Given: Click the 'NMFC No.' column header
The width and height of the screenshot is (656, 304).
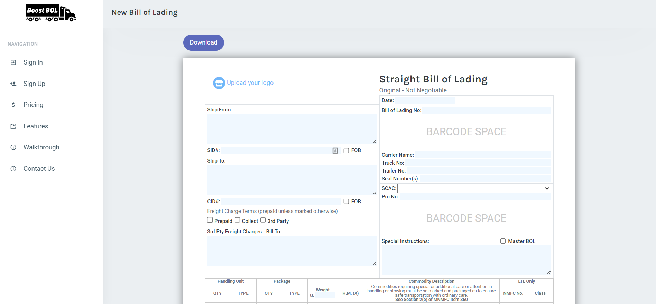Looking at the screenshot, I should tap(513, 293).
